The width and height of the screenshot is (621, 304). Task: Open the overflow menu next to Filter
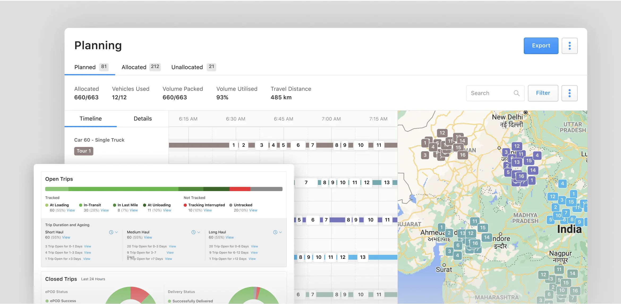(x=569, y=93)
